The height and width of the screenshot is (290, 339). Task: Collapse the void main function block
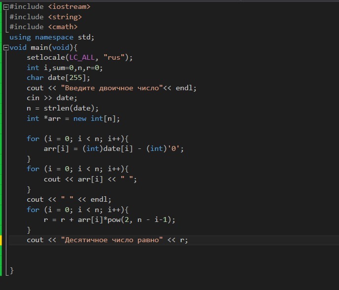pyautogui.click(x=6, y=48)
